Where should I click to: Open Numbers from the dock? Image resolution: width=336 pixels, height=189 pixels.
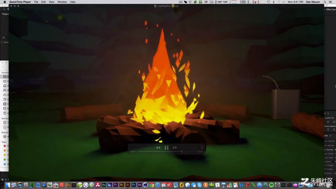click(x=229, y=185)
